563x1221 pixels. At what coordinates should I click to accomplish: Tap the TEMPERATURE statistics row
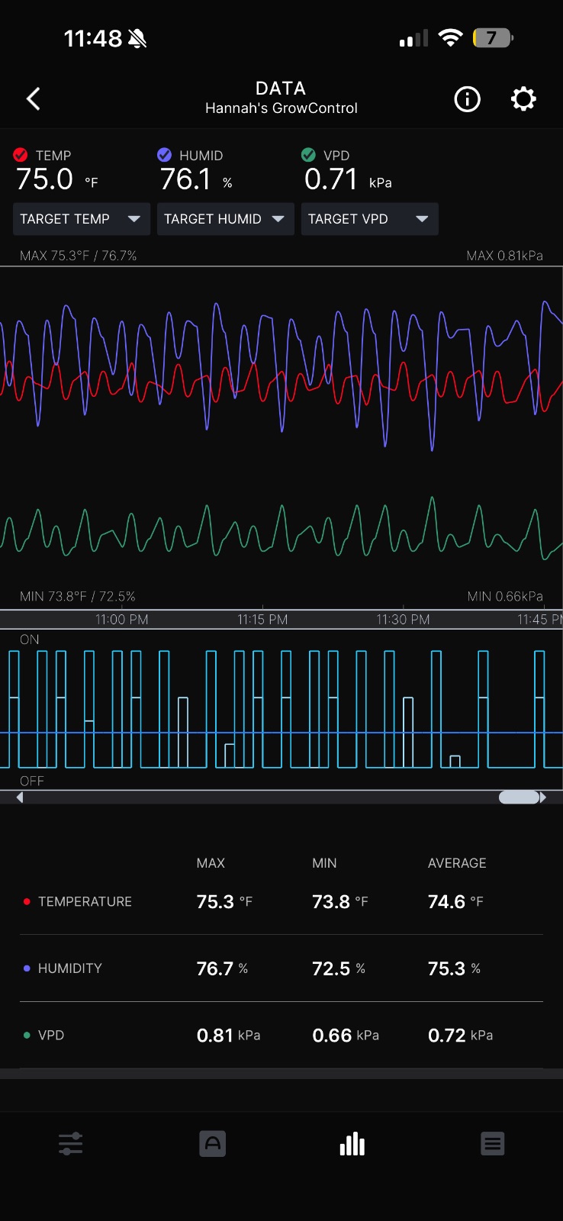pos(281,901)
